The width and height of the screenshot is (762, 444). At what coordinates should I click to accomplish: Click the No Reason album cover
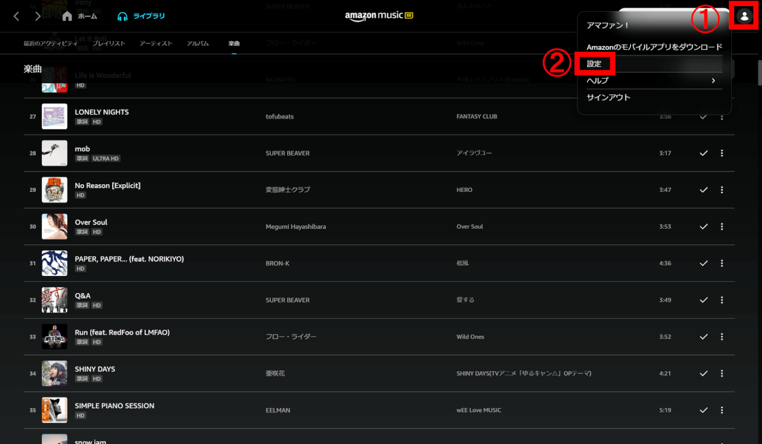(54, 190)
